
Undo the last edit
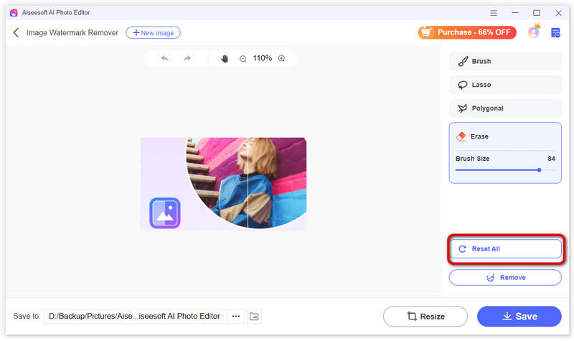(165, 58)
